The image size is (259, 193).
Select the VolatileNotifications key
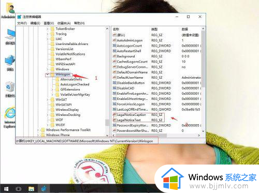click(x=70, y=54)
